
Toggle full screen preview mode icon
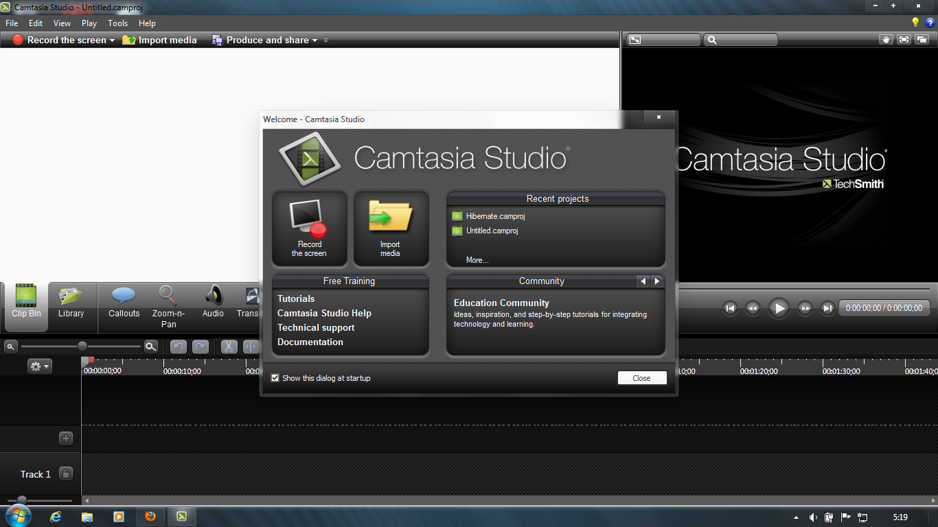pos(904,40)
